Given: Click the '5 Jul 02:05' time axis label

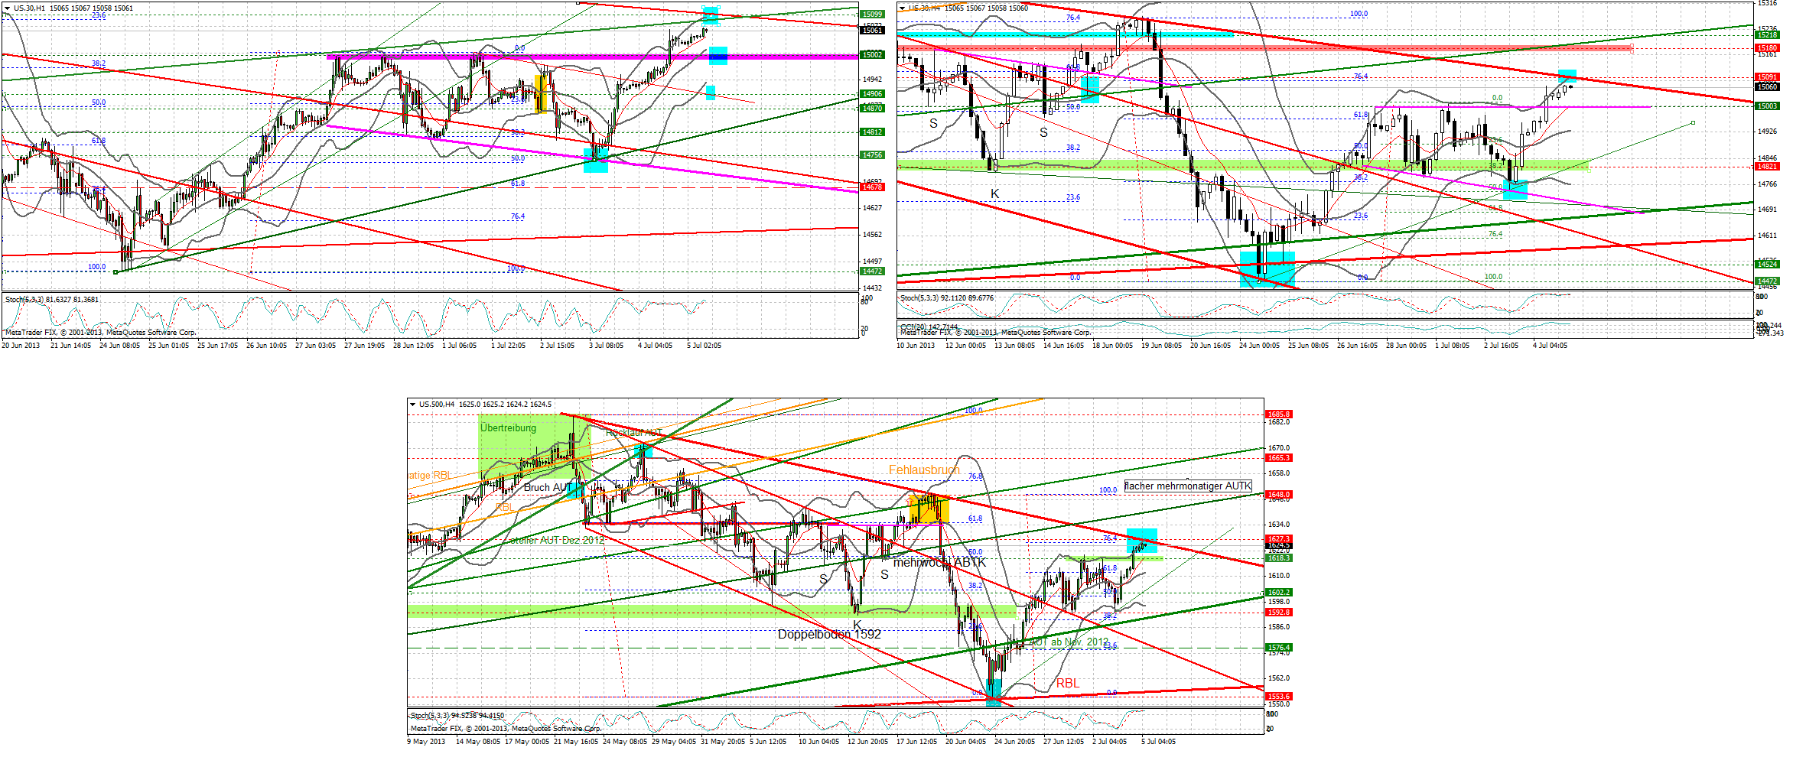Looking at the screenshot, I should click(x=704, y=346).
